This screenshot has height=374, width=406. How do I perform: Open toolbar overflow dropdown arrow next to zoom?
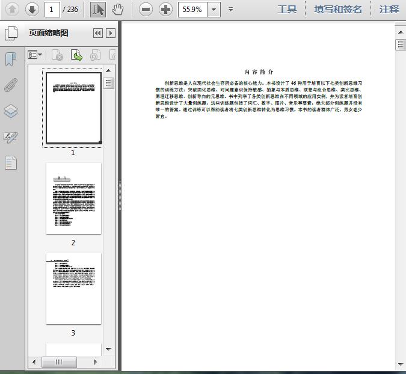(x=231, y=10)
